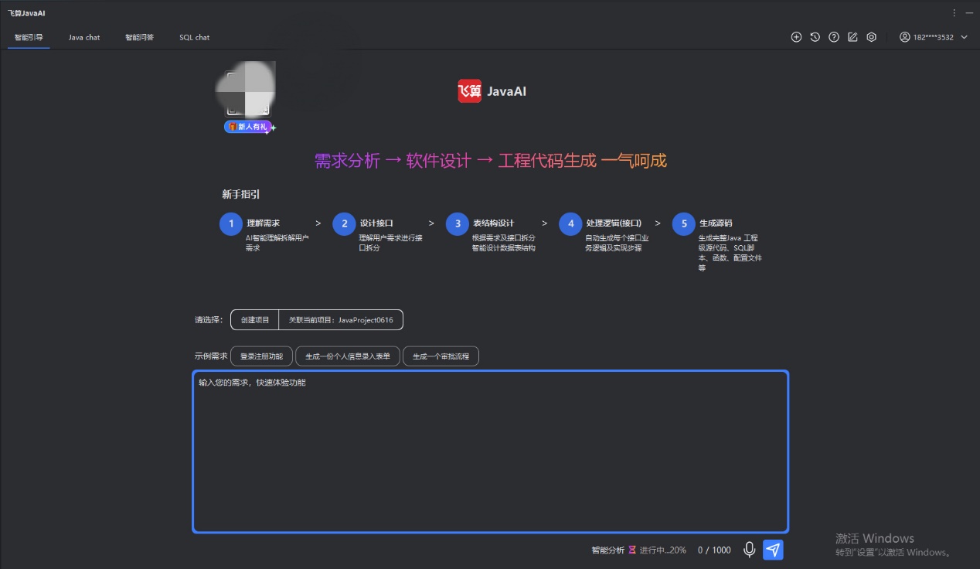The height and width of the screenshot is (569, 980).
Task: Open the history clock icon
Action: (x=815, y=37)
